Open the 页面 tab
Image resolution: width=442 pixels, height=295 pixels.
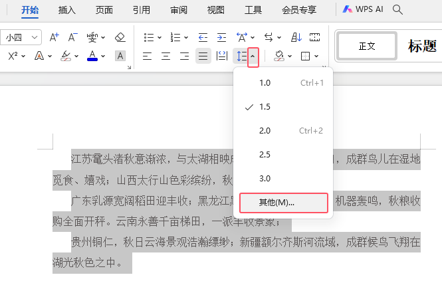[104, 10]
